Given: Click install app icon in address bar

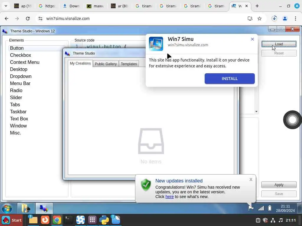Looking at the screenshot, I should coord(250,19).
